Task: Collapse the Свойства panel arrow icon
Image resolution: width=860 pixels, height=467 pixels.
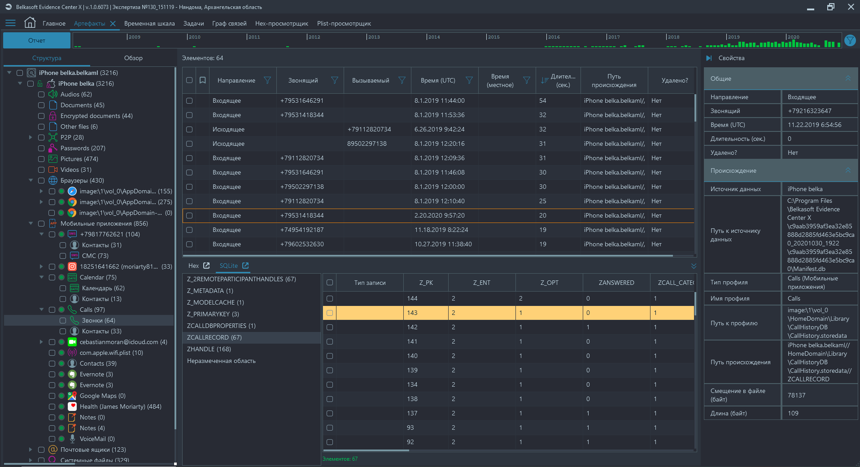Action: pyautogui.click(x=709, y=58)
